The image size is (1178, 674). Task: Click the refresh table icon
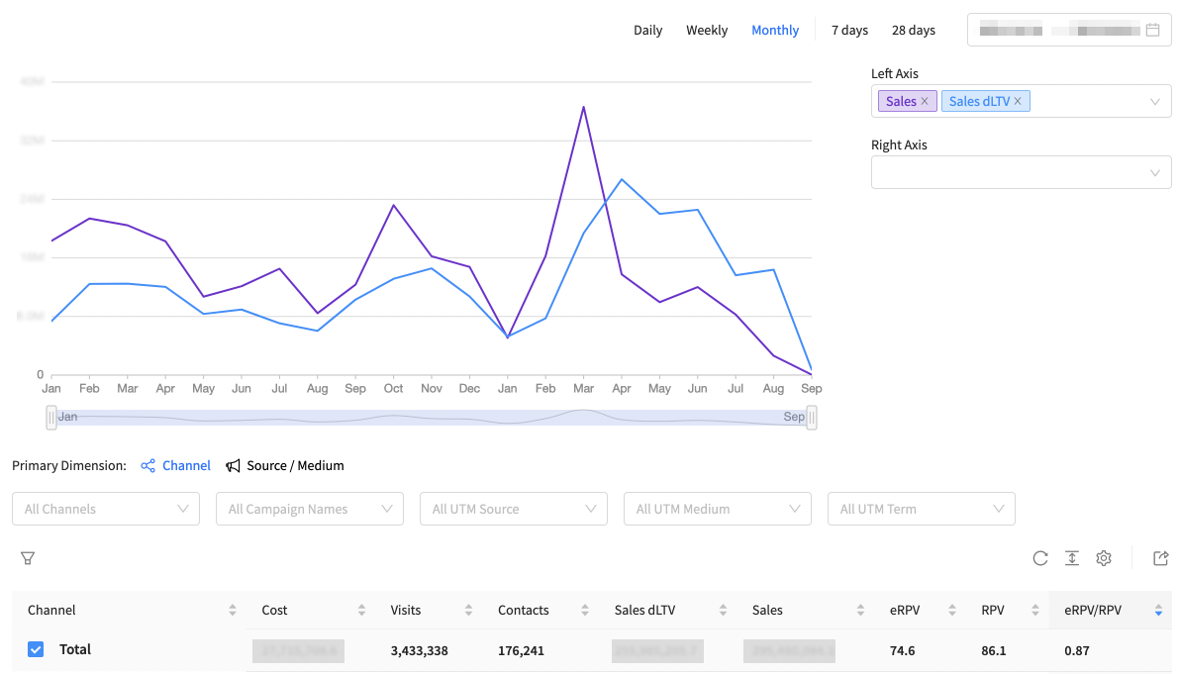pos(1040,558)
